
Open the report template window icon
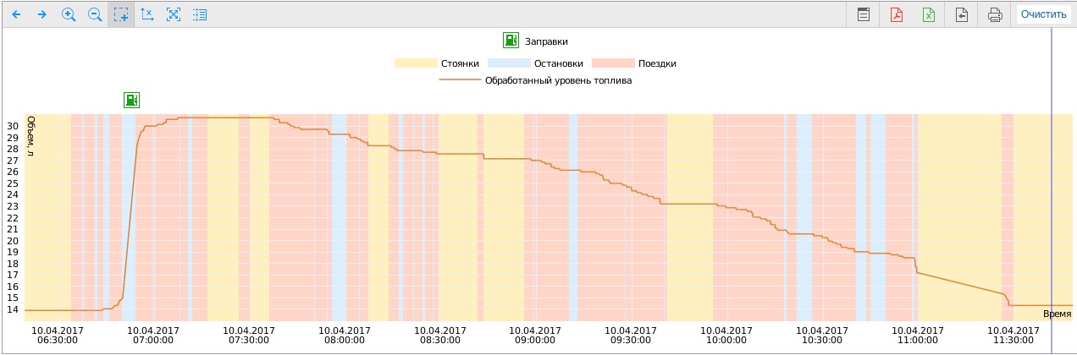tap(863, 14)
